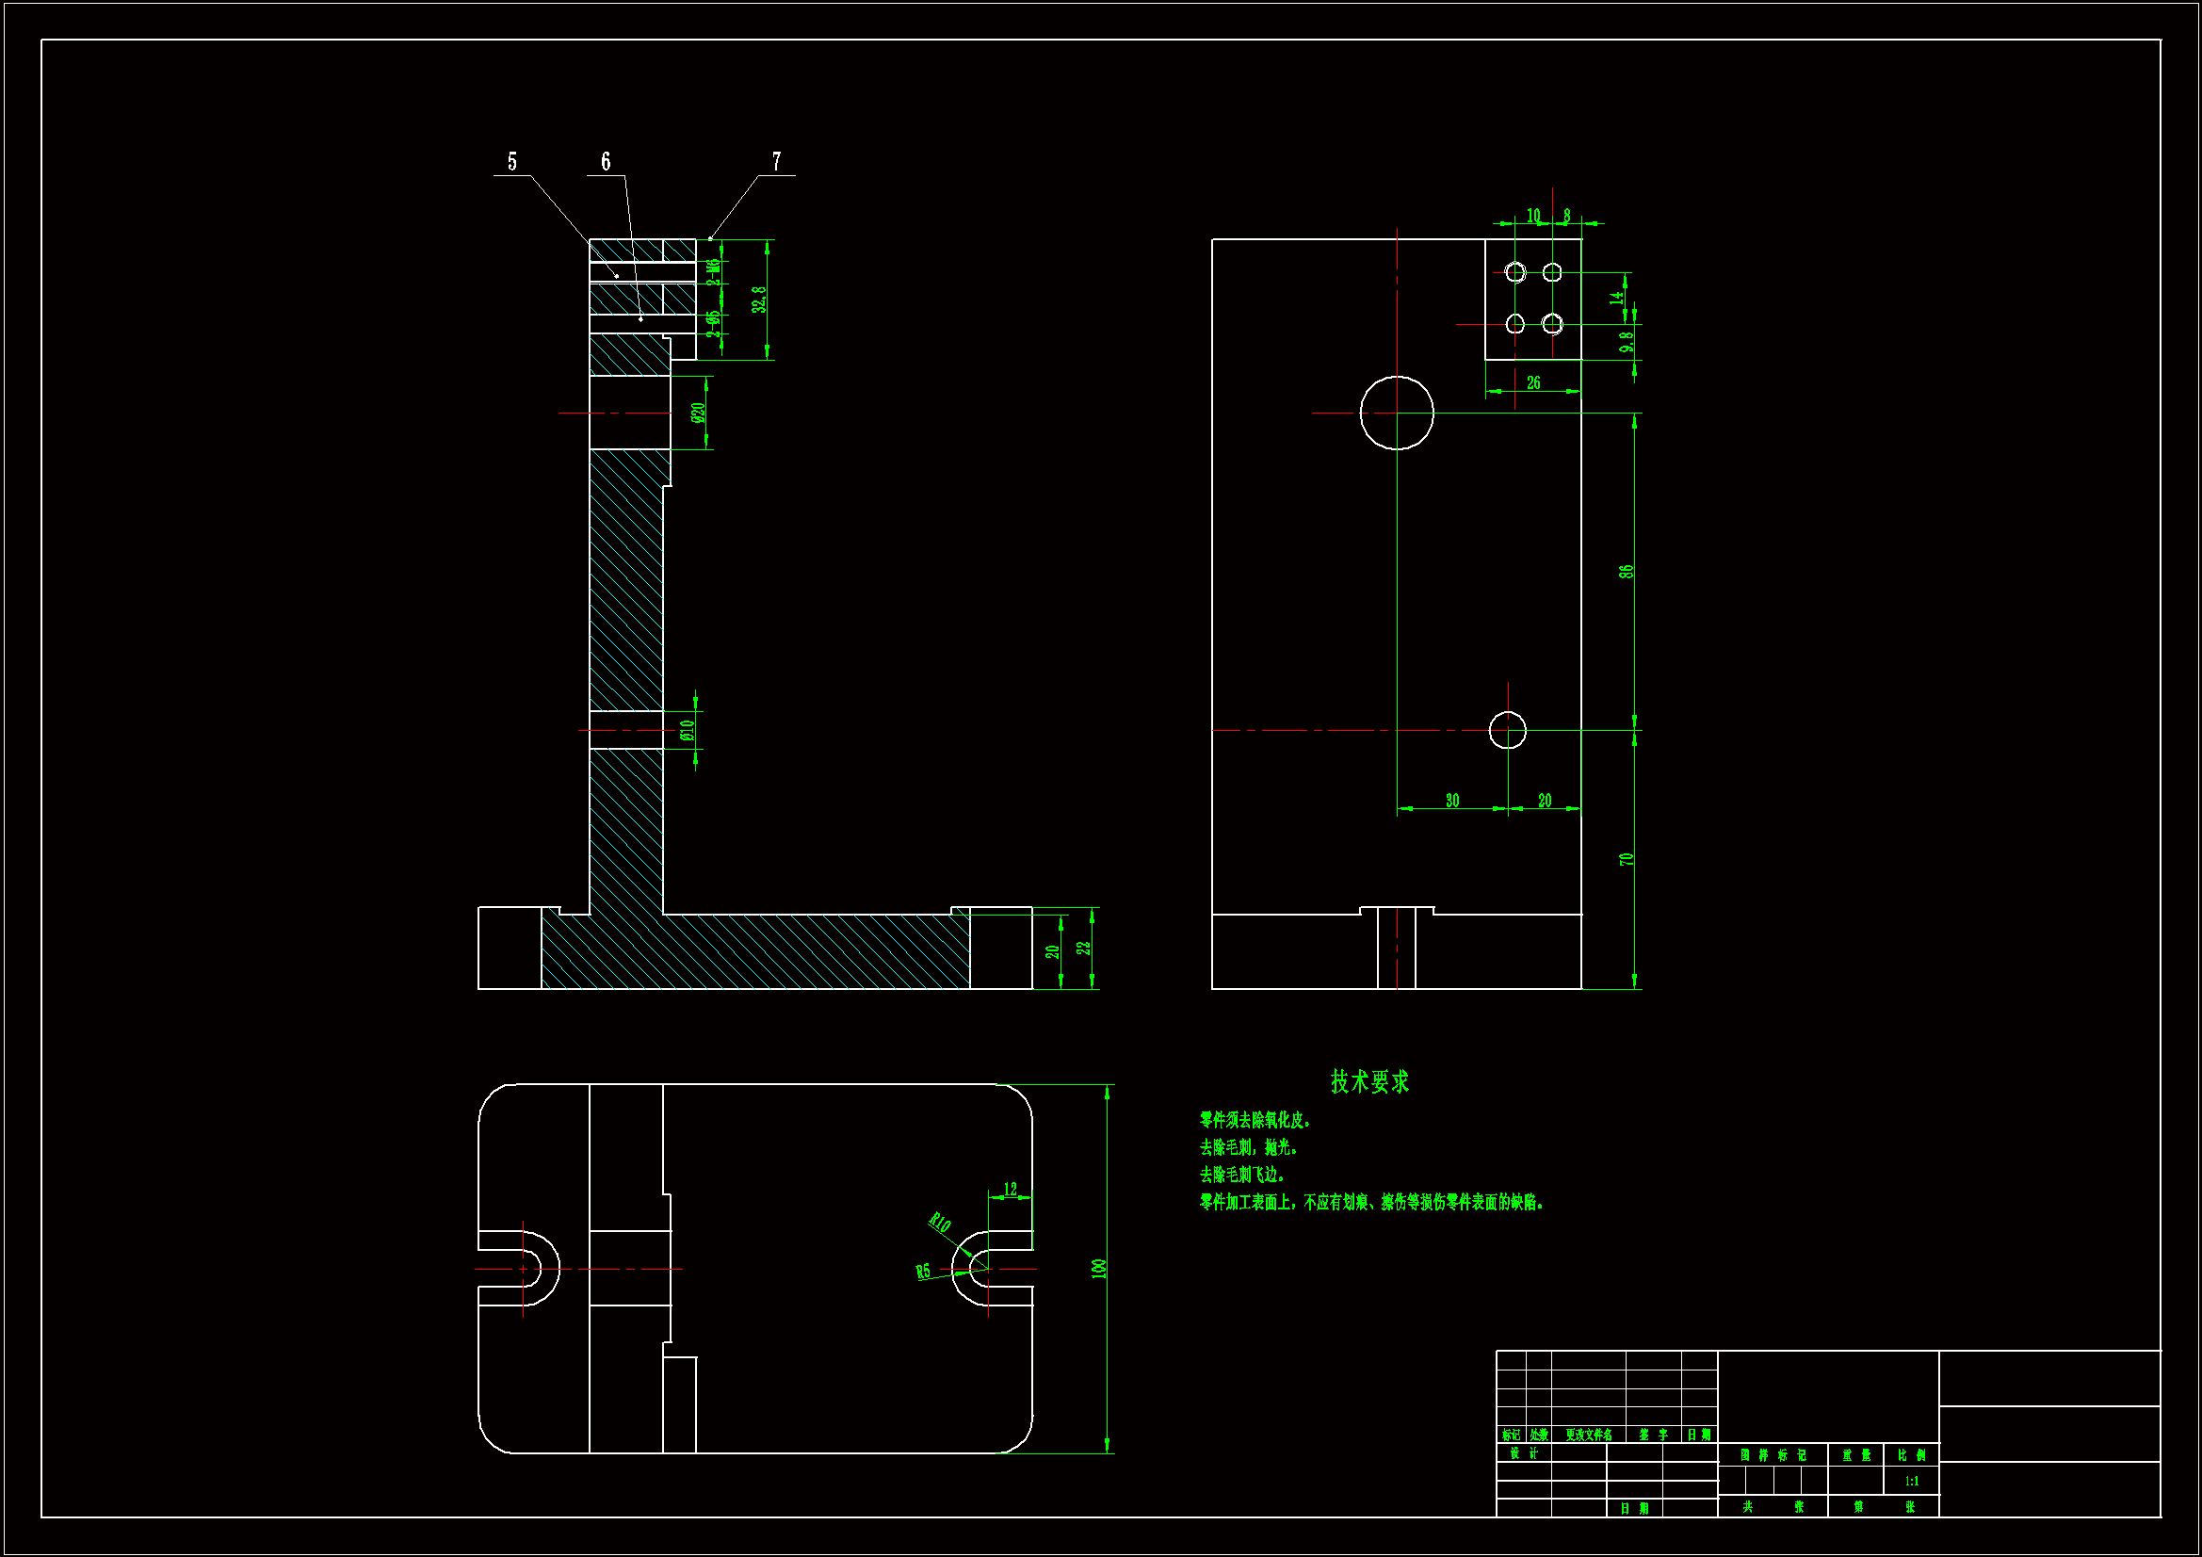2202x1557 pixels.
Task: Click the leader balloon number 7
Action: [776, 162]
